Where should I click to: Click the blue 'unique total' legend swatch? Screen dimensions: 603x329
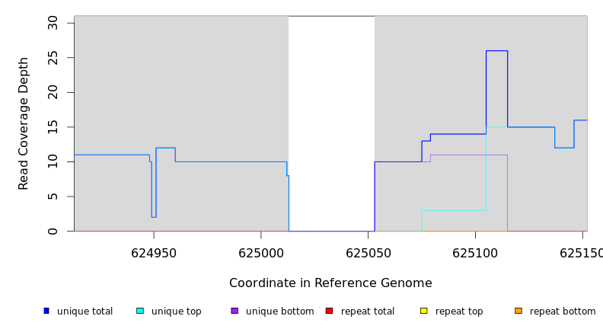pos(46,311)
